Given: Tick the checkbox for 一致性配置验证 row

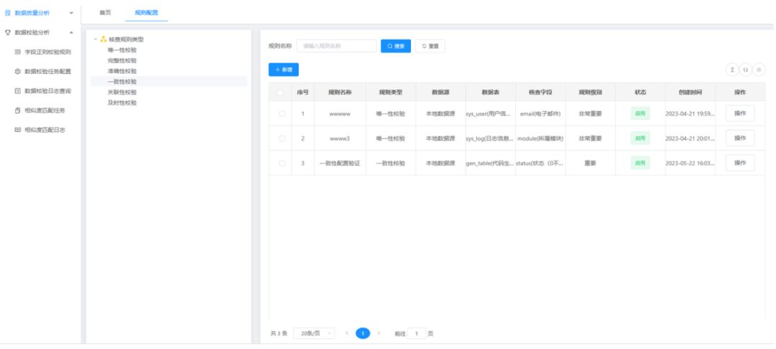Looking at the screenshot, I should [282, 163].
